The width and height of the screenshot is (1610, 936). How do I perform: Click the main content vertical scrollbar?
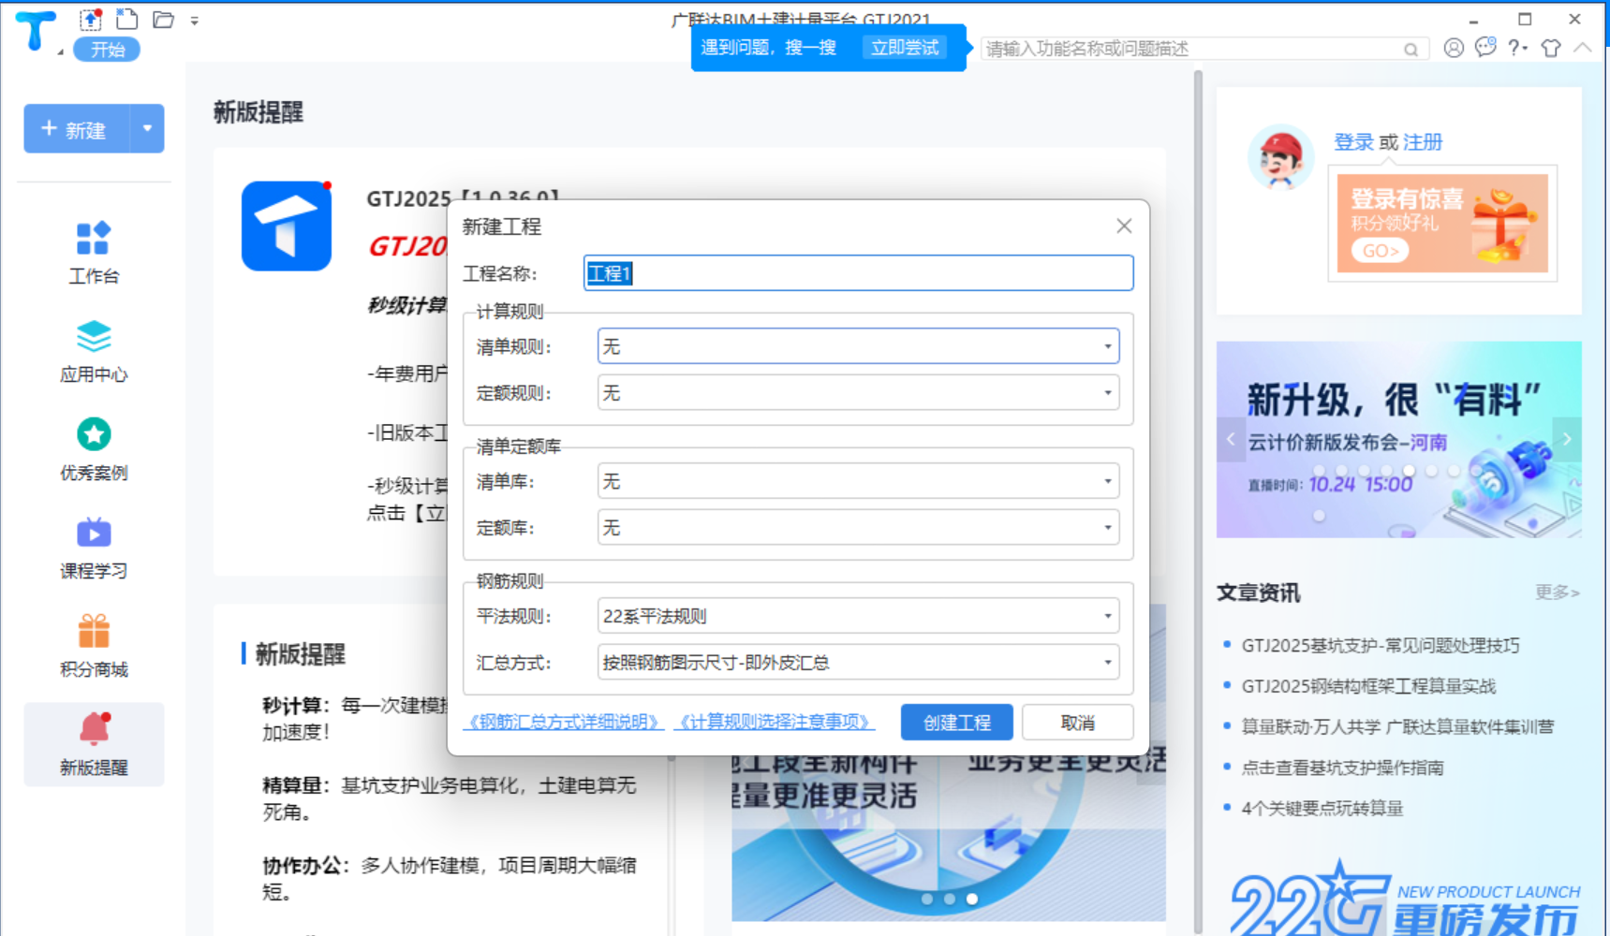coord(1198,501)
